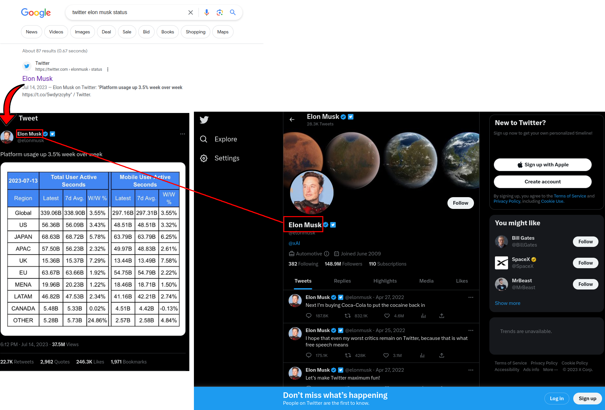Viewport: 605px width, 410px height.
Task: Select the Deal search filter
Action: [106, 32]
